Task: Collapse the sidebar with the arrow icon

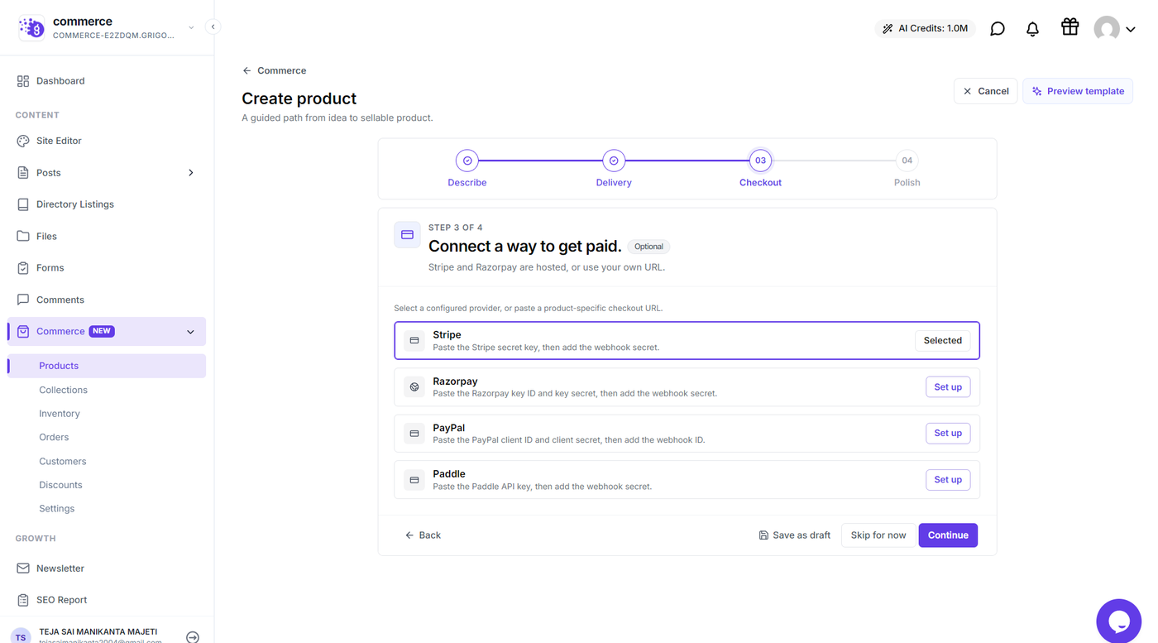Action: coord(213,27)
